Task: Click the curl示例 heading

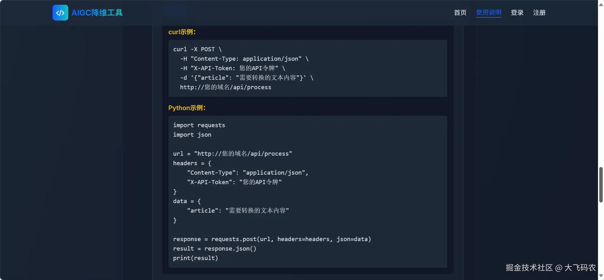Action: click(x=182, y=32)
